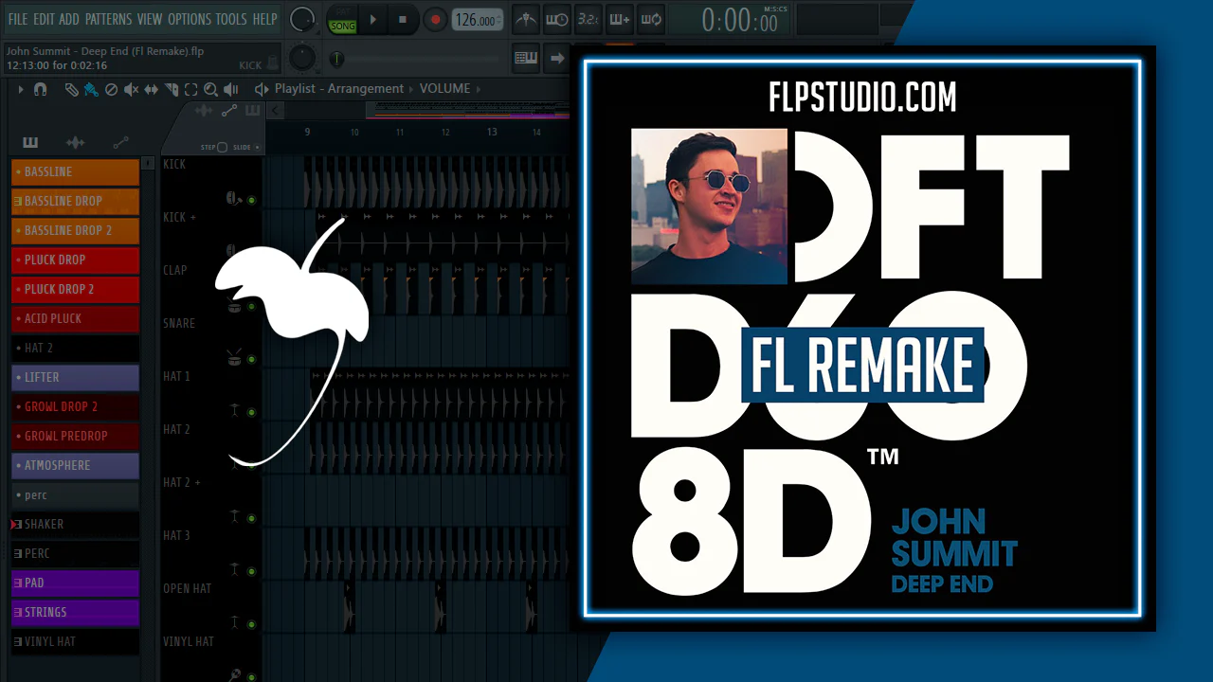Select the Mute tool in playlist toolbar
Viewport: 1213px width, 682px height.
point(131,89)
